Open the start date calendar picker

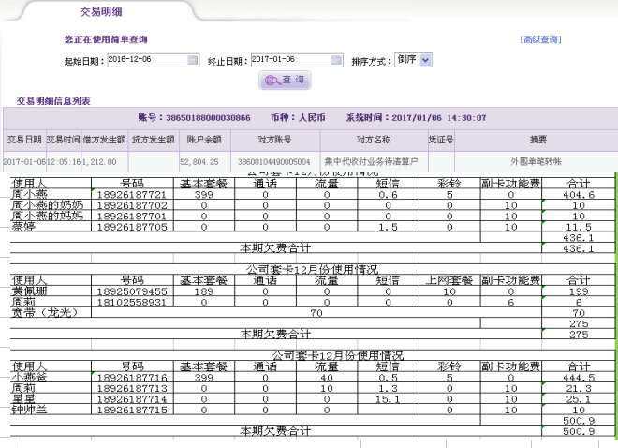pyautogui.click(x=194, y=60)
